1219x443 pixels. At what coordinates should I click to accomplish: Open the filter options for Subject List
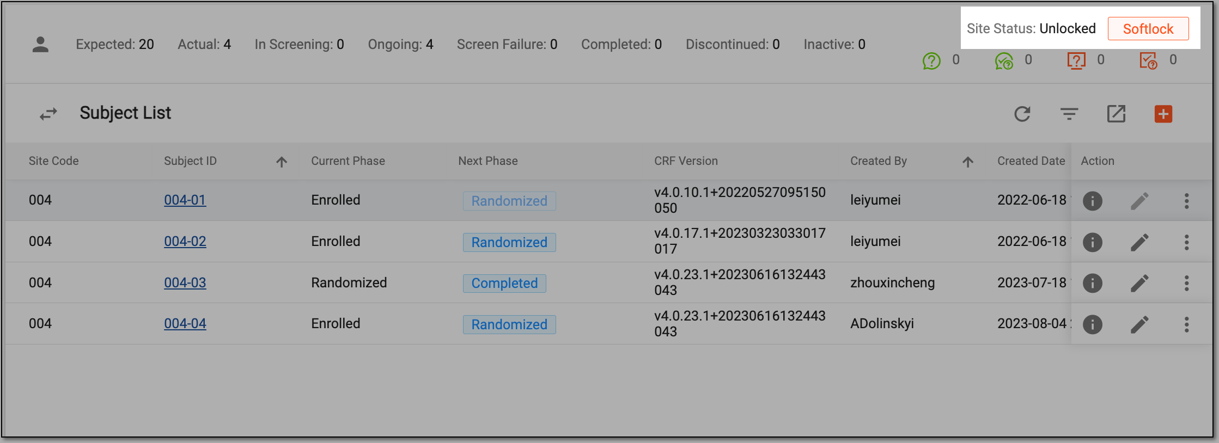pyautogui.click(x=1069, y=114)
